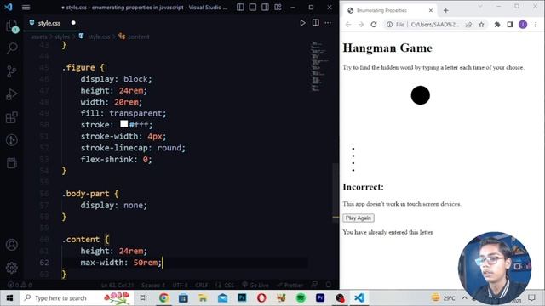Viewport: 545px width, 306px height.
Task: Split the editor to the right
Action: [x=316, y=23]
